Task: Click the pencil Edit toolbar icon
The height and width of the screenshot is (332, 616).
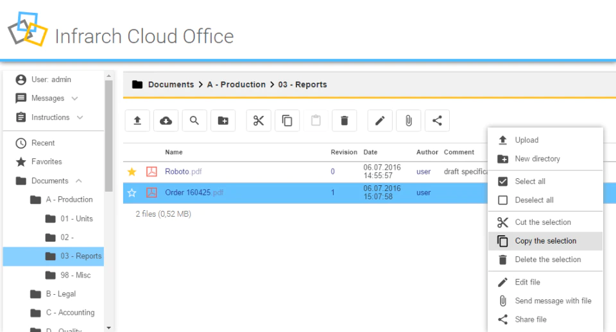Action: tap(380, 120)
